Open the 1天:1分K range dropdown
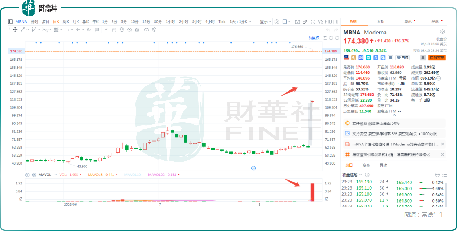Image resolution: width=457 pixels, height=238 pixels. 241,21
